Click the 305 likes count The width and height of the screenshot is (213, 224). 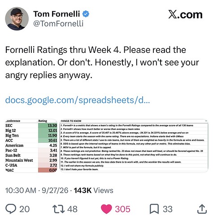[x=122, y=209]
